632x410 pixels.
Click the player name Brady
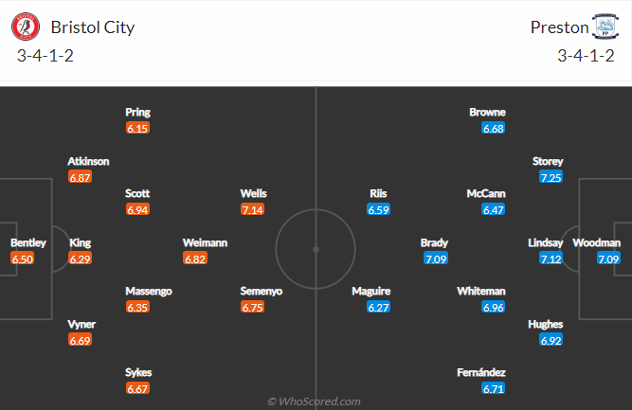pyautogui.click(x=434, y=242)
